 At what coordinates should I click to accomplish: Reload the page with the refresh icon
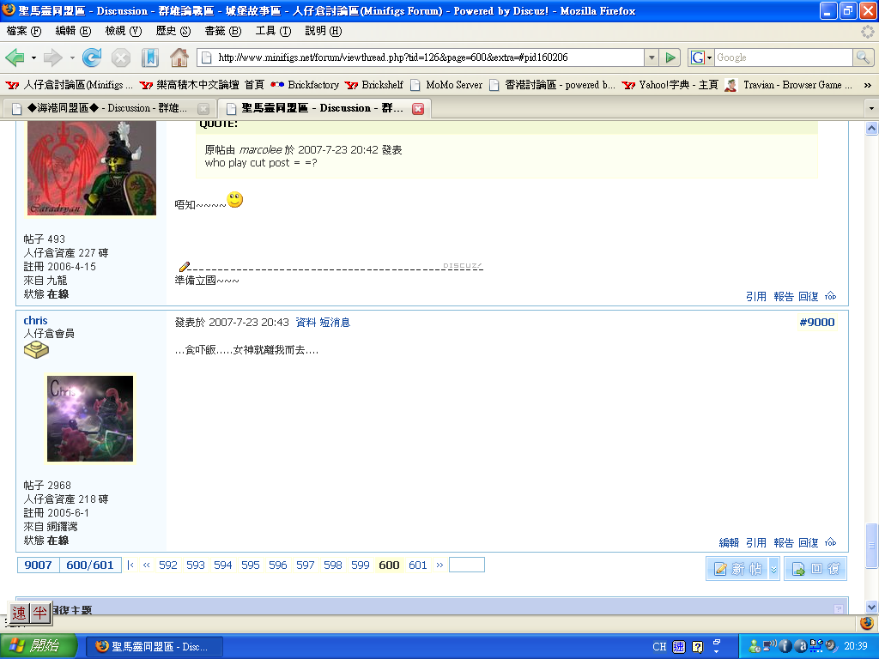(x=91, y=57)
